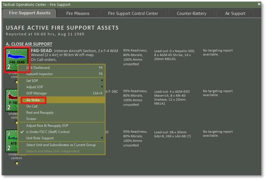Open Unit Dashboard from context menu
Viewport: 266px width, 180px height.
coord(38,68)
